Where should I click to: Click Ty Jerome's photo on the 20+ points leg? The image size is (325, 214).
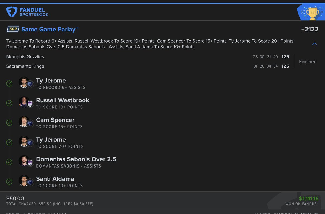point(24,141)
